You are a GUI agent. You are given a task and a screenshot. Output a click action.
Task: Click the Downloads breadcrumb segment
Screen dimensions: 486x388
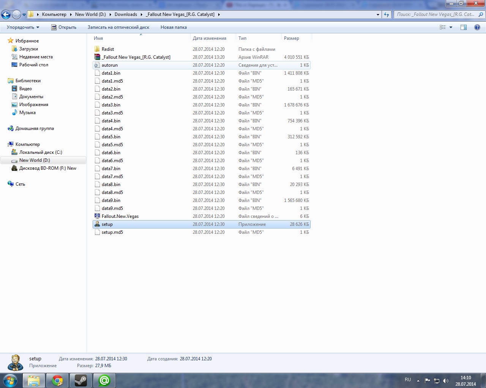coord(126,14)
